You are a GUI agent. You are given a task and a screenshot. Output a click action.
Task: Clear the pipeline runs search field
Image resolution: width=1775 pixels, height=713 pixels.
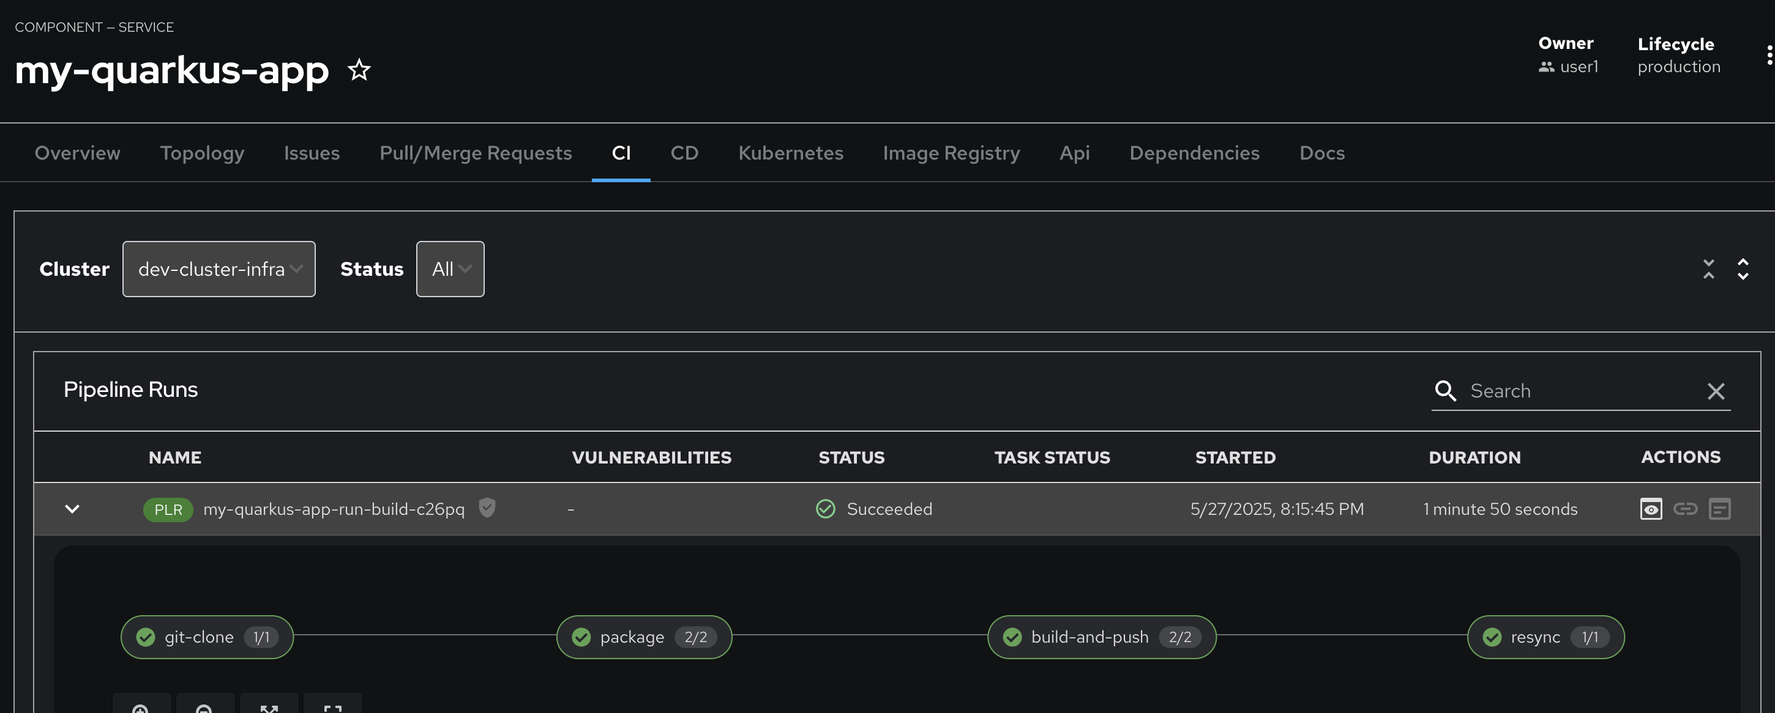[x=1716, y=391]
